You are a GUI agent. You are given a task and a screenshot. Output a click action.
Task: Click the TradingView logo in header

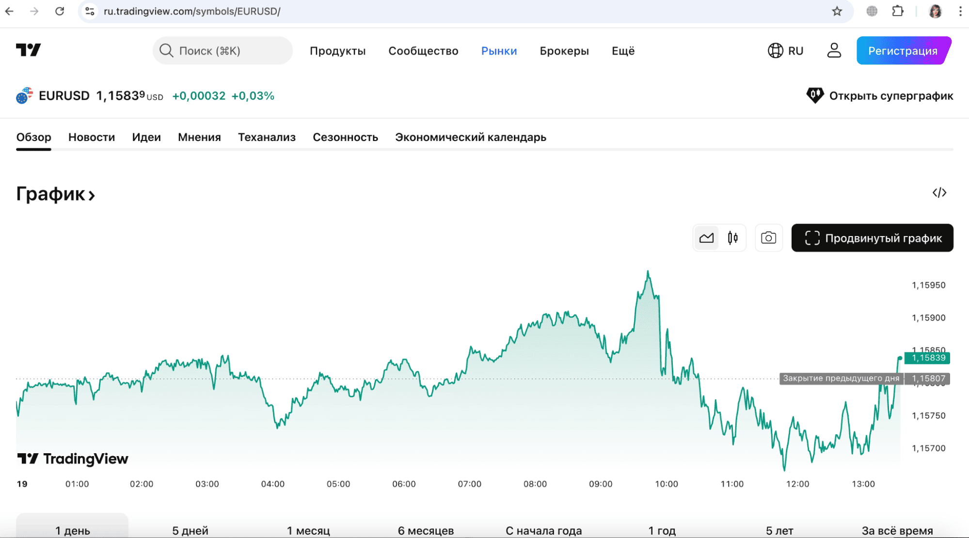(x=29, y=50)
